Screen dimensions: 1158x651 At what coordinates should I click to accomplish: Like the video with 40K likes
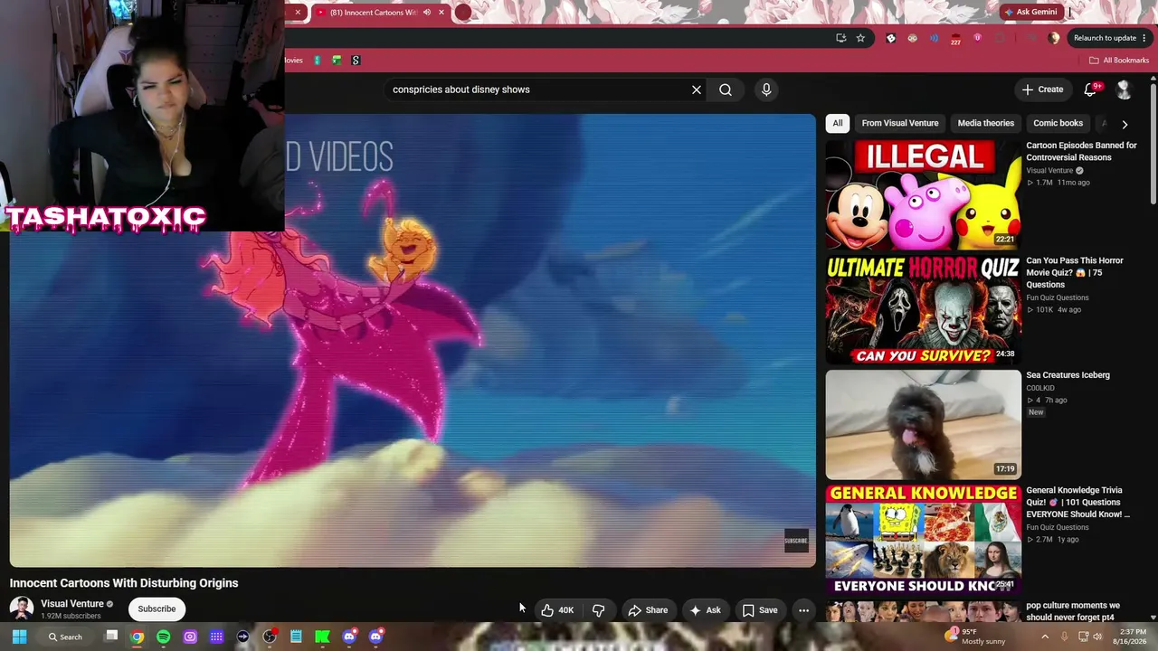click(x=558, y=610)
